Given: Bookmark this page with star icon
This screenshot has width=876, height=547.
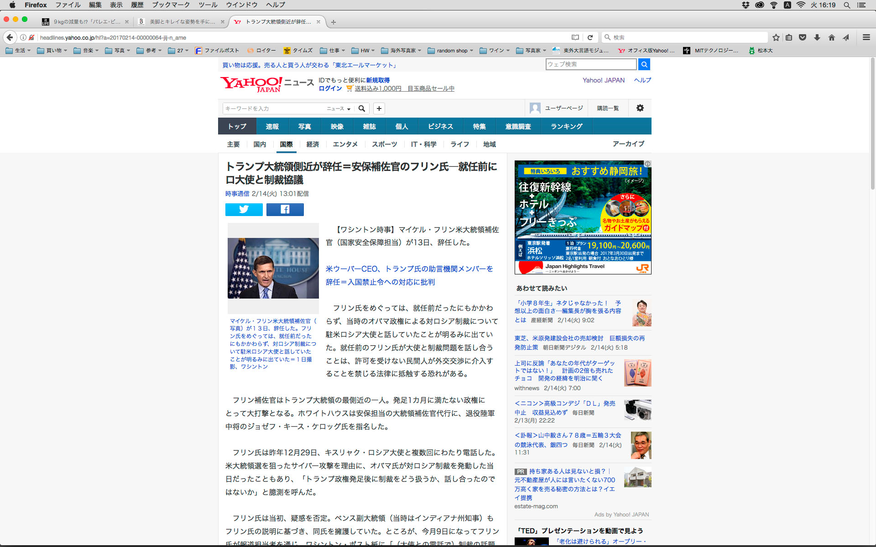Looking at the screenshot, I should 776,37.
